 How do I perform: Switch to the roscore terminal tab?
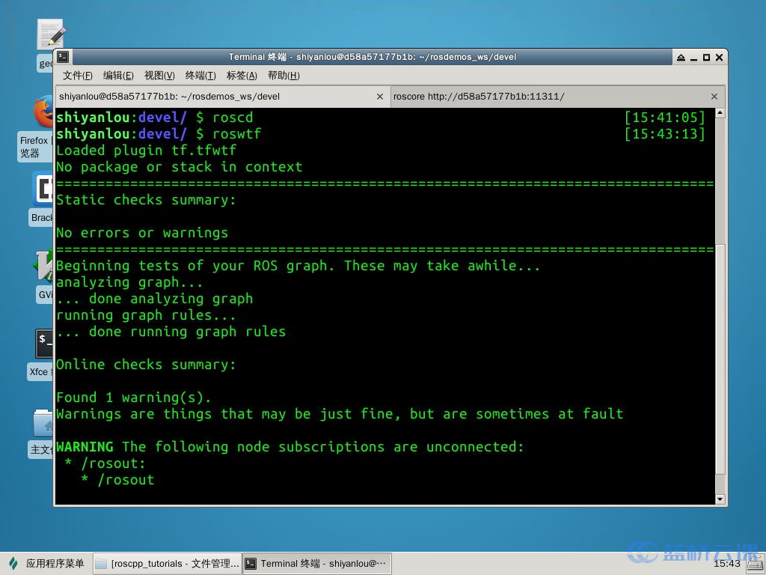557,97
